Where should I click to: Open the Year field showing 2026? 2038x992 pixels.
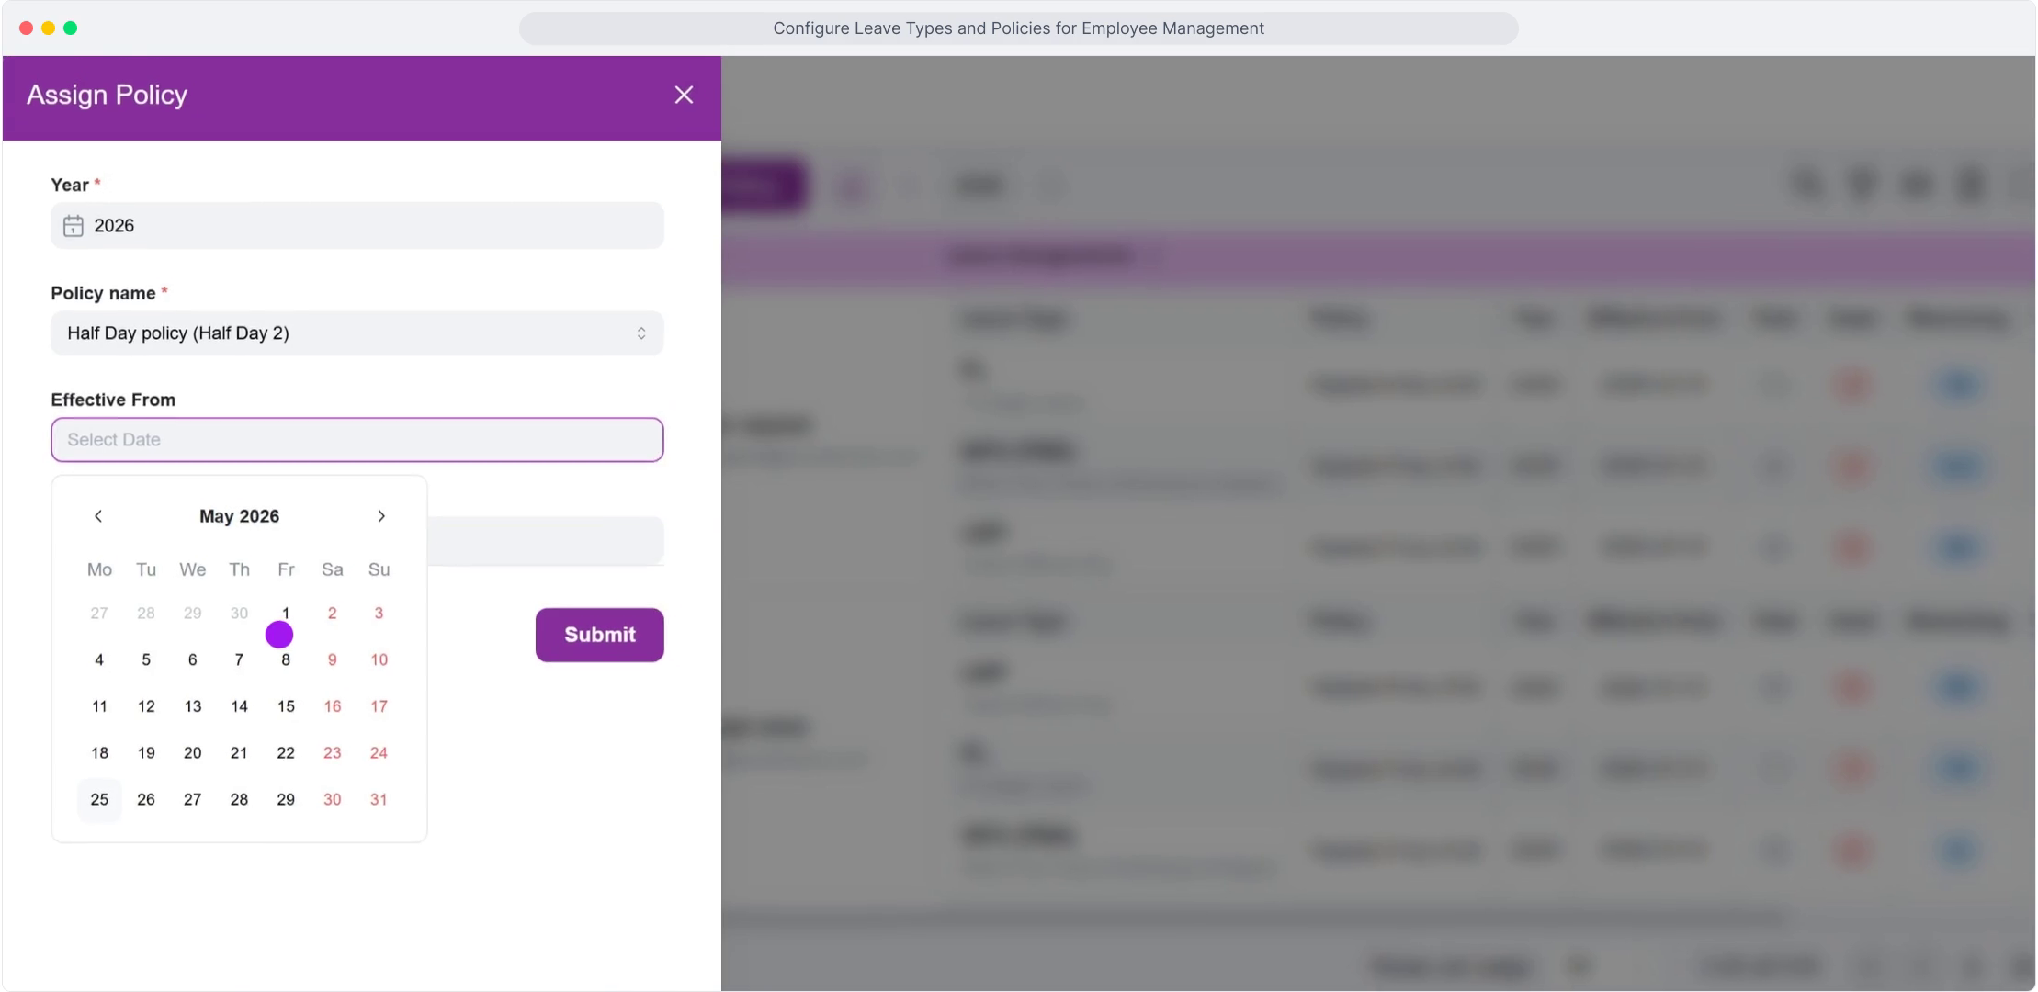pos(357,225)
